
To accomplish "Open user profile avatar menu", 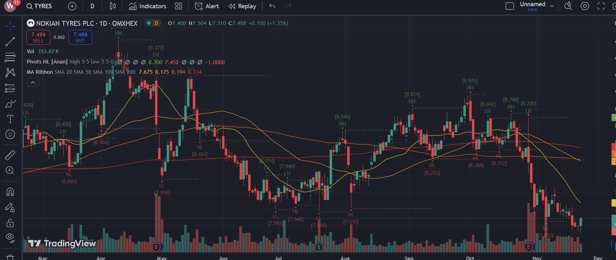I will click(10, 6).
